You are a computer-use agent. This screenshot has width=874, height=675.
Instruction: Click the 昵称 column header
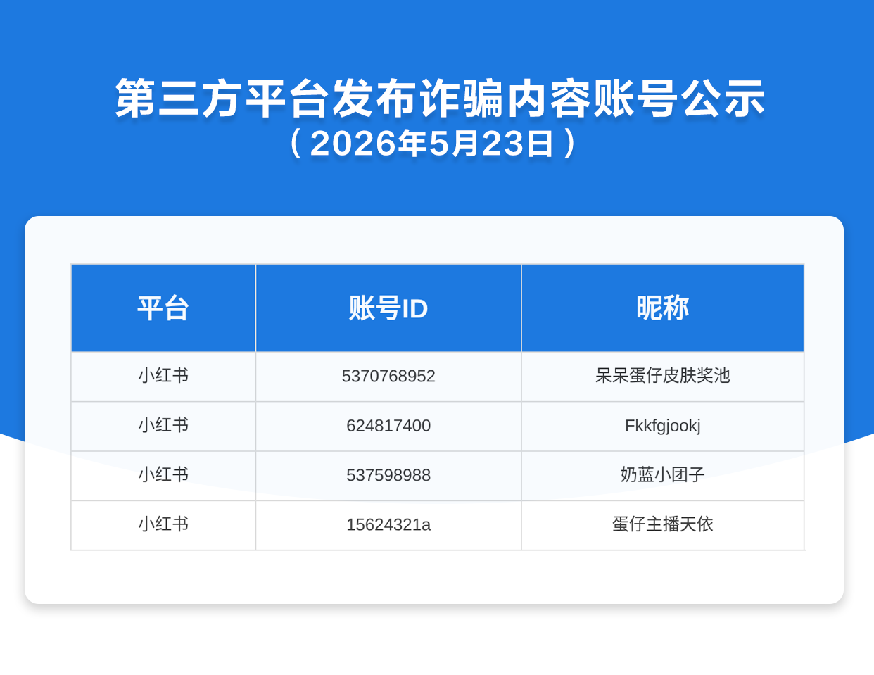(x=662, y=308)
